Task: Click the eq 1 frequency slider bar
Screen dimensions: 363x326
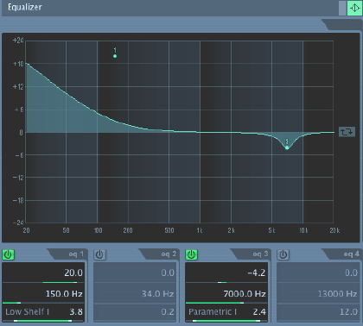Action: coord(43,303)
